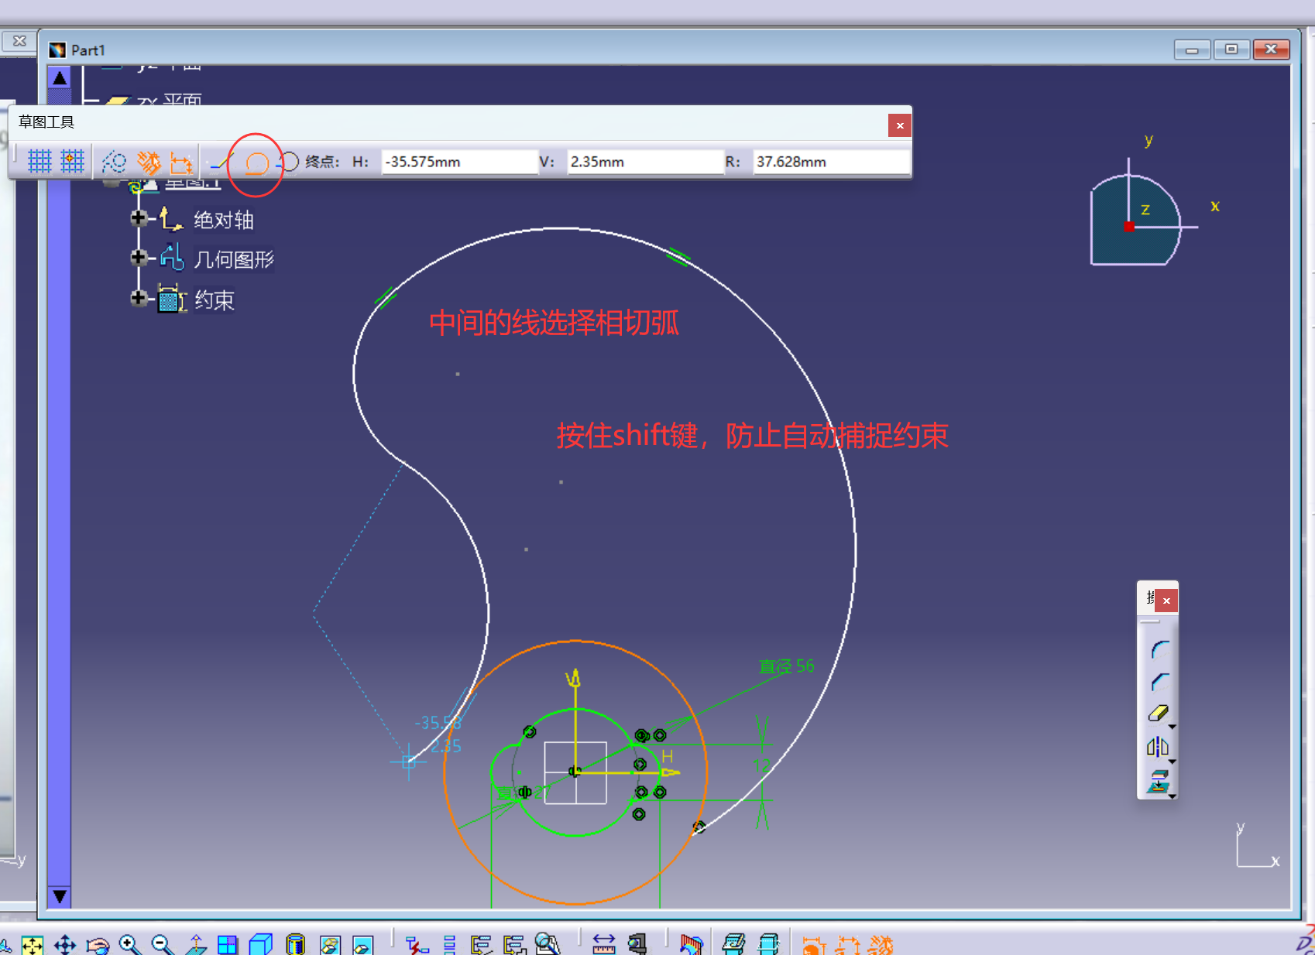Click the Isometric View cube icon
The height and width of the screenshot is (955, 1315).
(x=261, y=945)
